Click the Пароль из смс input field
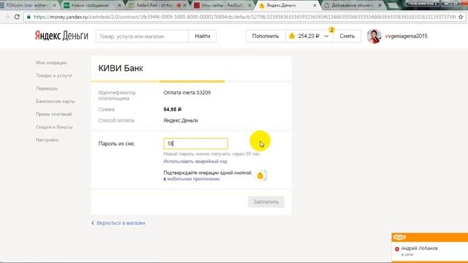Viewport: 468px width, 263px height. [195, 143]
